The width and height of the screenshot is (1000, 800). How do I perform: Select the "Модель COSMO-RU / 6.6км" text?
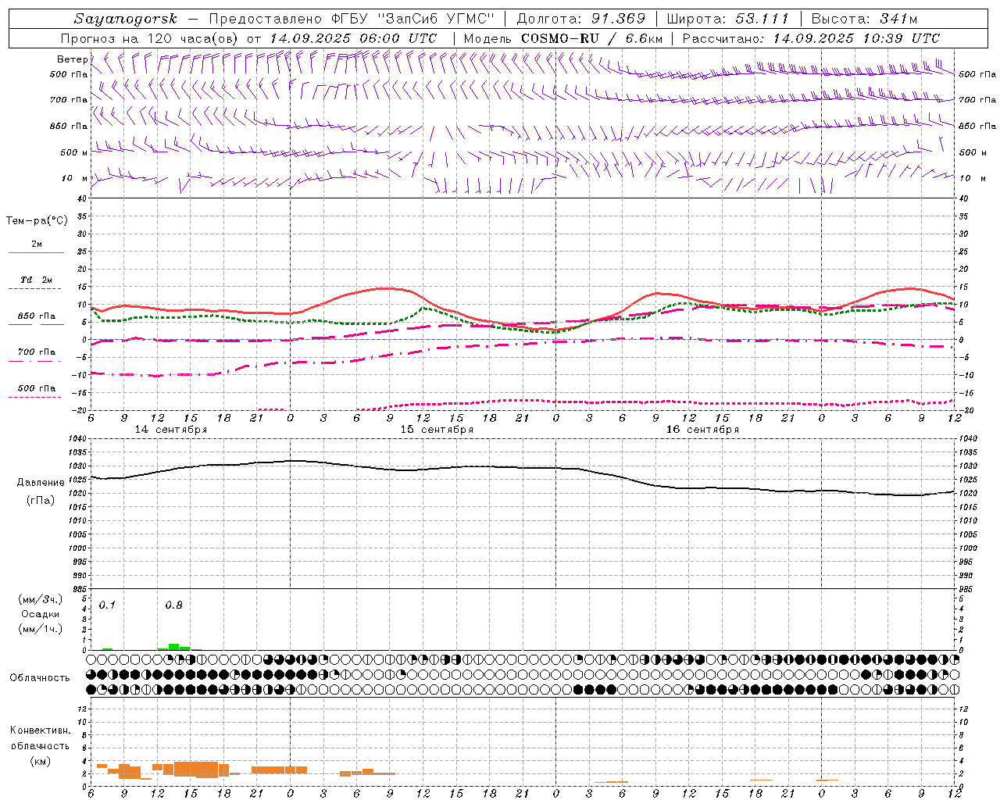(x=563, y=38)
